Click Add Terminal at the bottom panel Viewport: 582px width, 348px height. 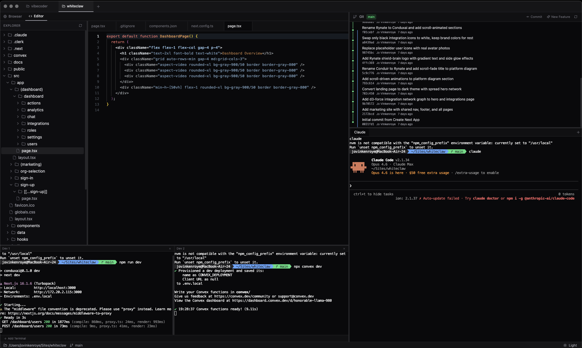[x=15, y=338]
